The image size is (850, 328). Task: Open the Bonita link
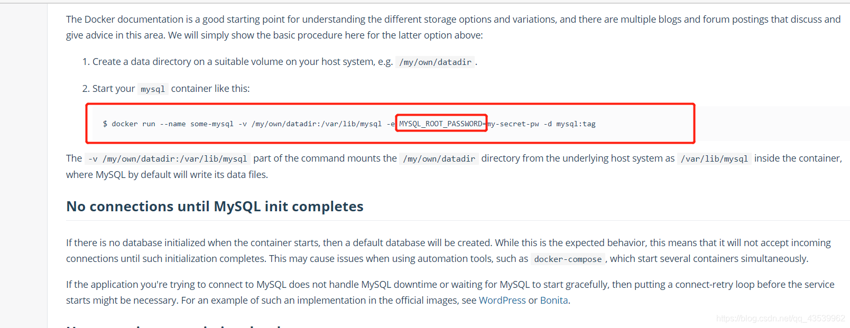[x=554, y=300]
